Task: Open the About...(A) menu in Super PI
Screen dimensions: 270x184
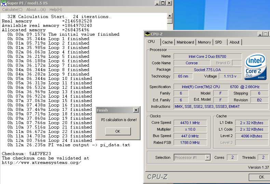Action: point(36,10)
